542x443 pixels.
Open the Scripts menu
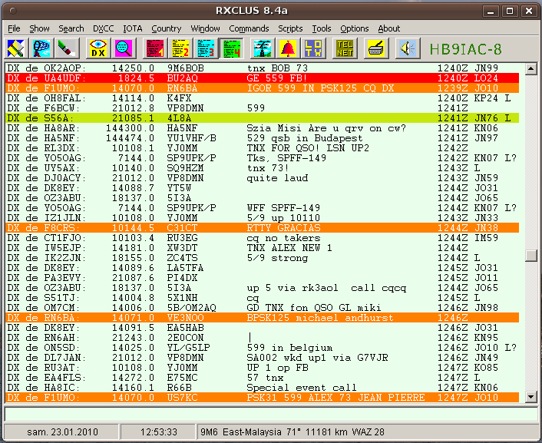point(290,28)
